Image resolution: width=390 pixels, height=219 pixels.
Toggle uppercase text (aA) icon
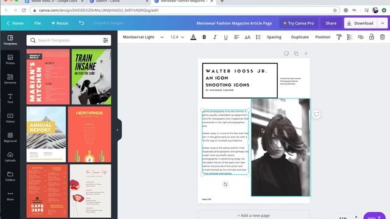(x=247, y=37)
